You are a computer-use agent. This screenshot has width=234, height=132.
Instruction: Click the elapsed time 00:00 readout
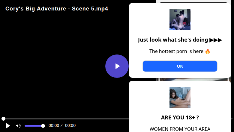pyautogui.click(x=54, y=126)
